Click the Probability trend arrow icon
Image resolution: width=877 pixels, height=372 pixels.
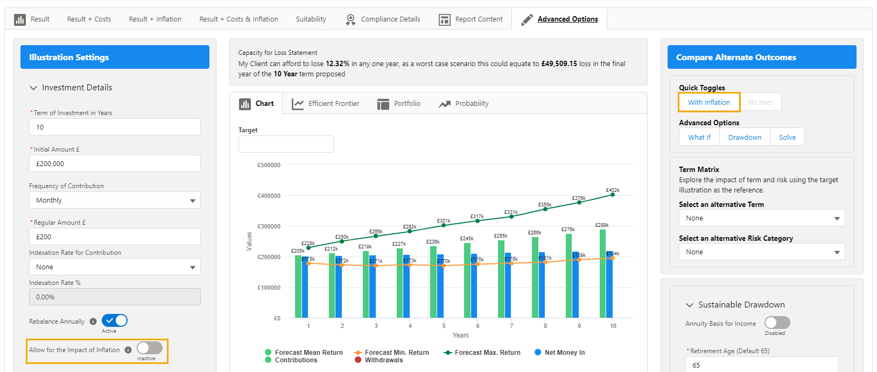coord(444,104)
